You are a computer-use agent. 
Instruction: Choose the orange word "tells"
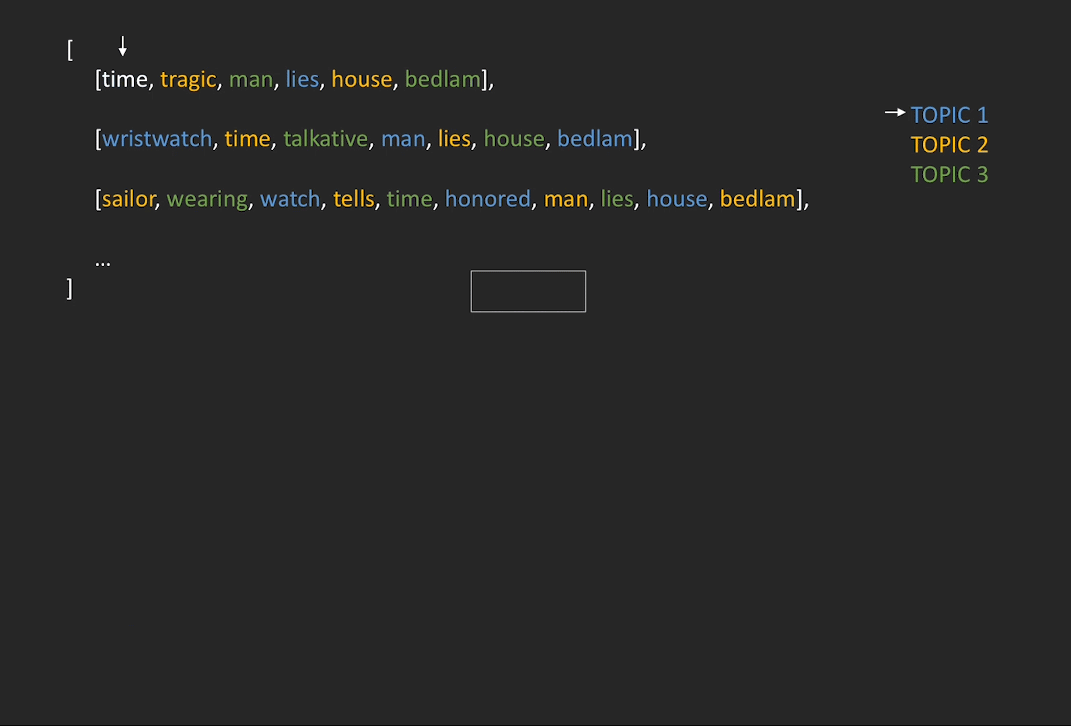(x=353, y=199)
